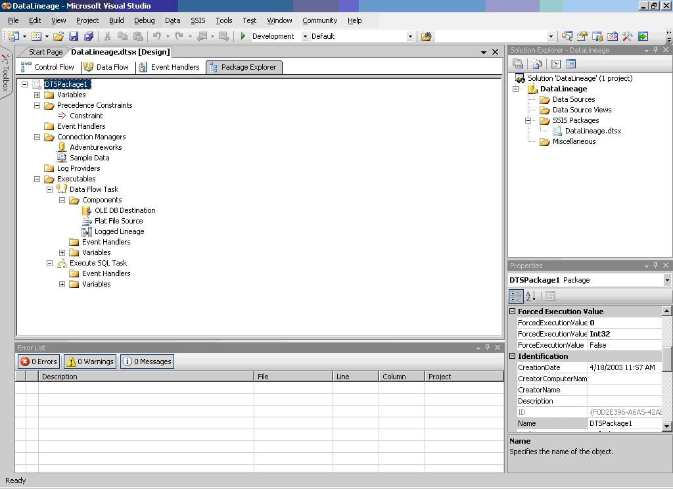673x489 pixels.
Task: Collapse the Execute SQL Task node
Action: (49, 263)
